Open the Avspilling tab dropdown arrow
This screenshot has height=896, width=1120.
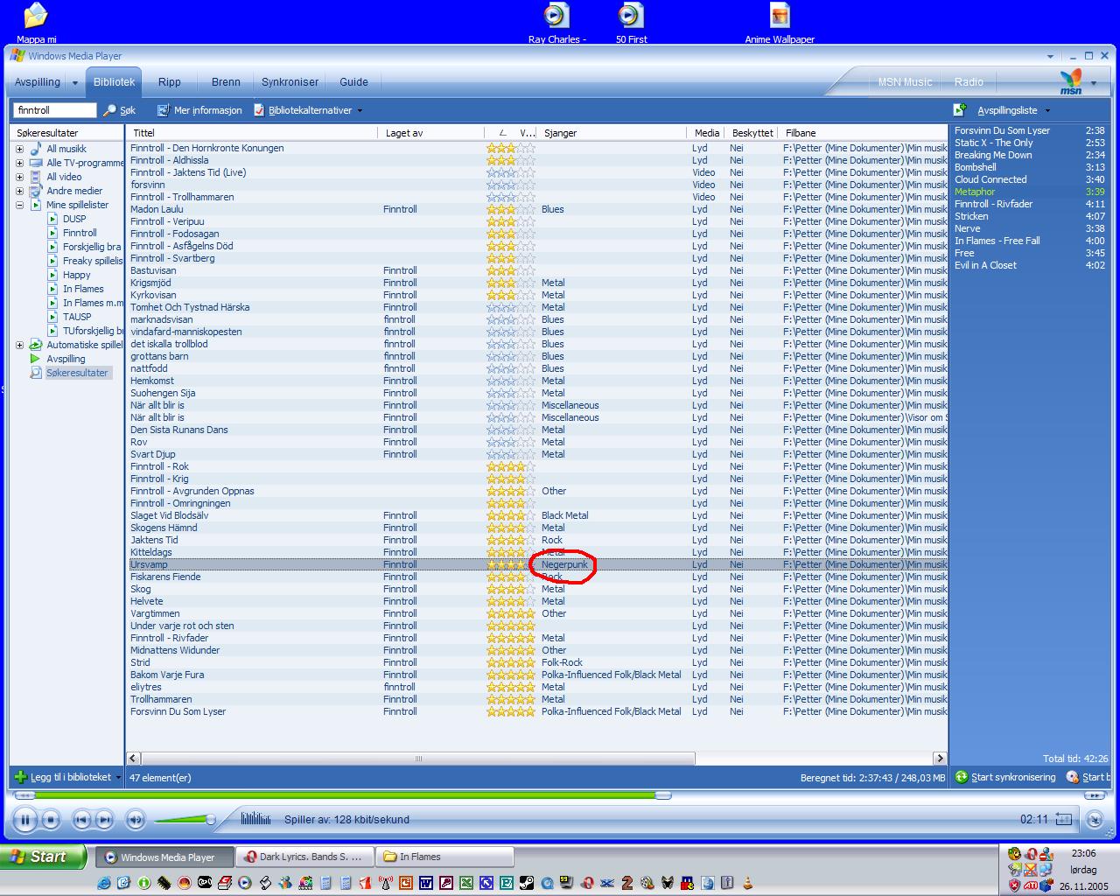tap(75, 83)
